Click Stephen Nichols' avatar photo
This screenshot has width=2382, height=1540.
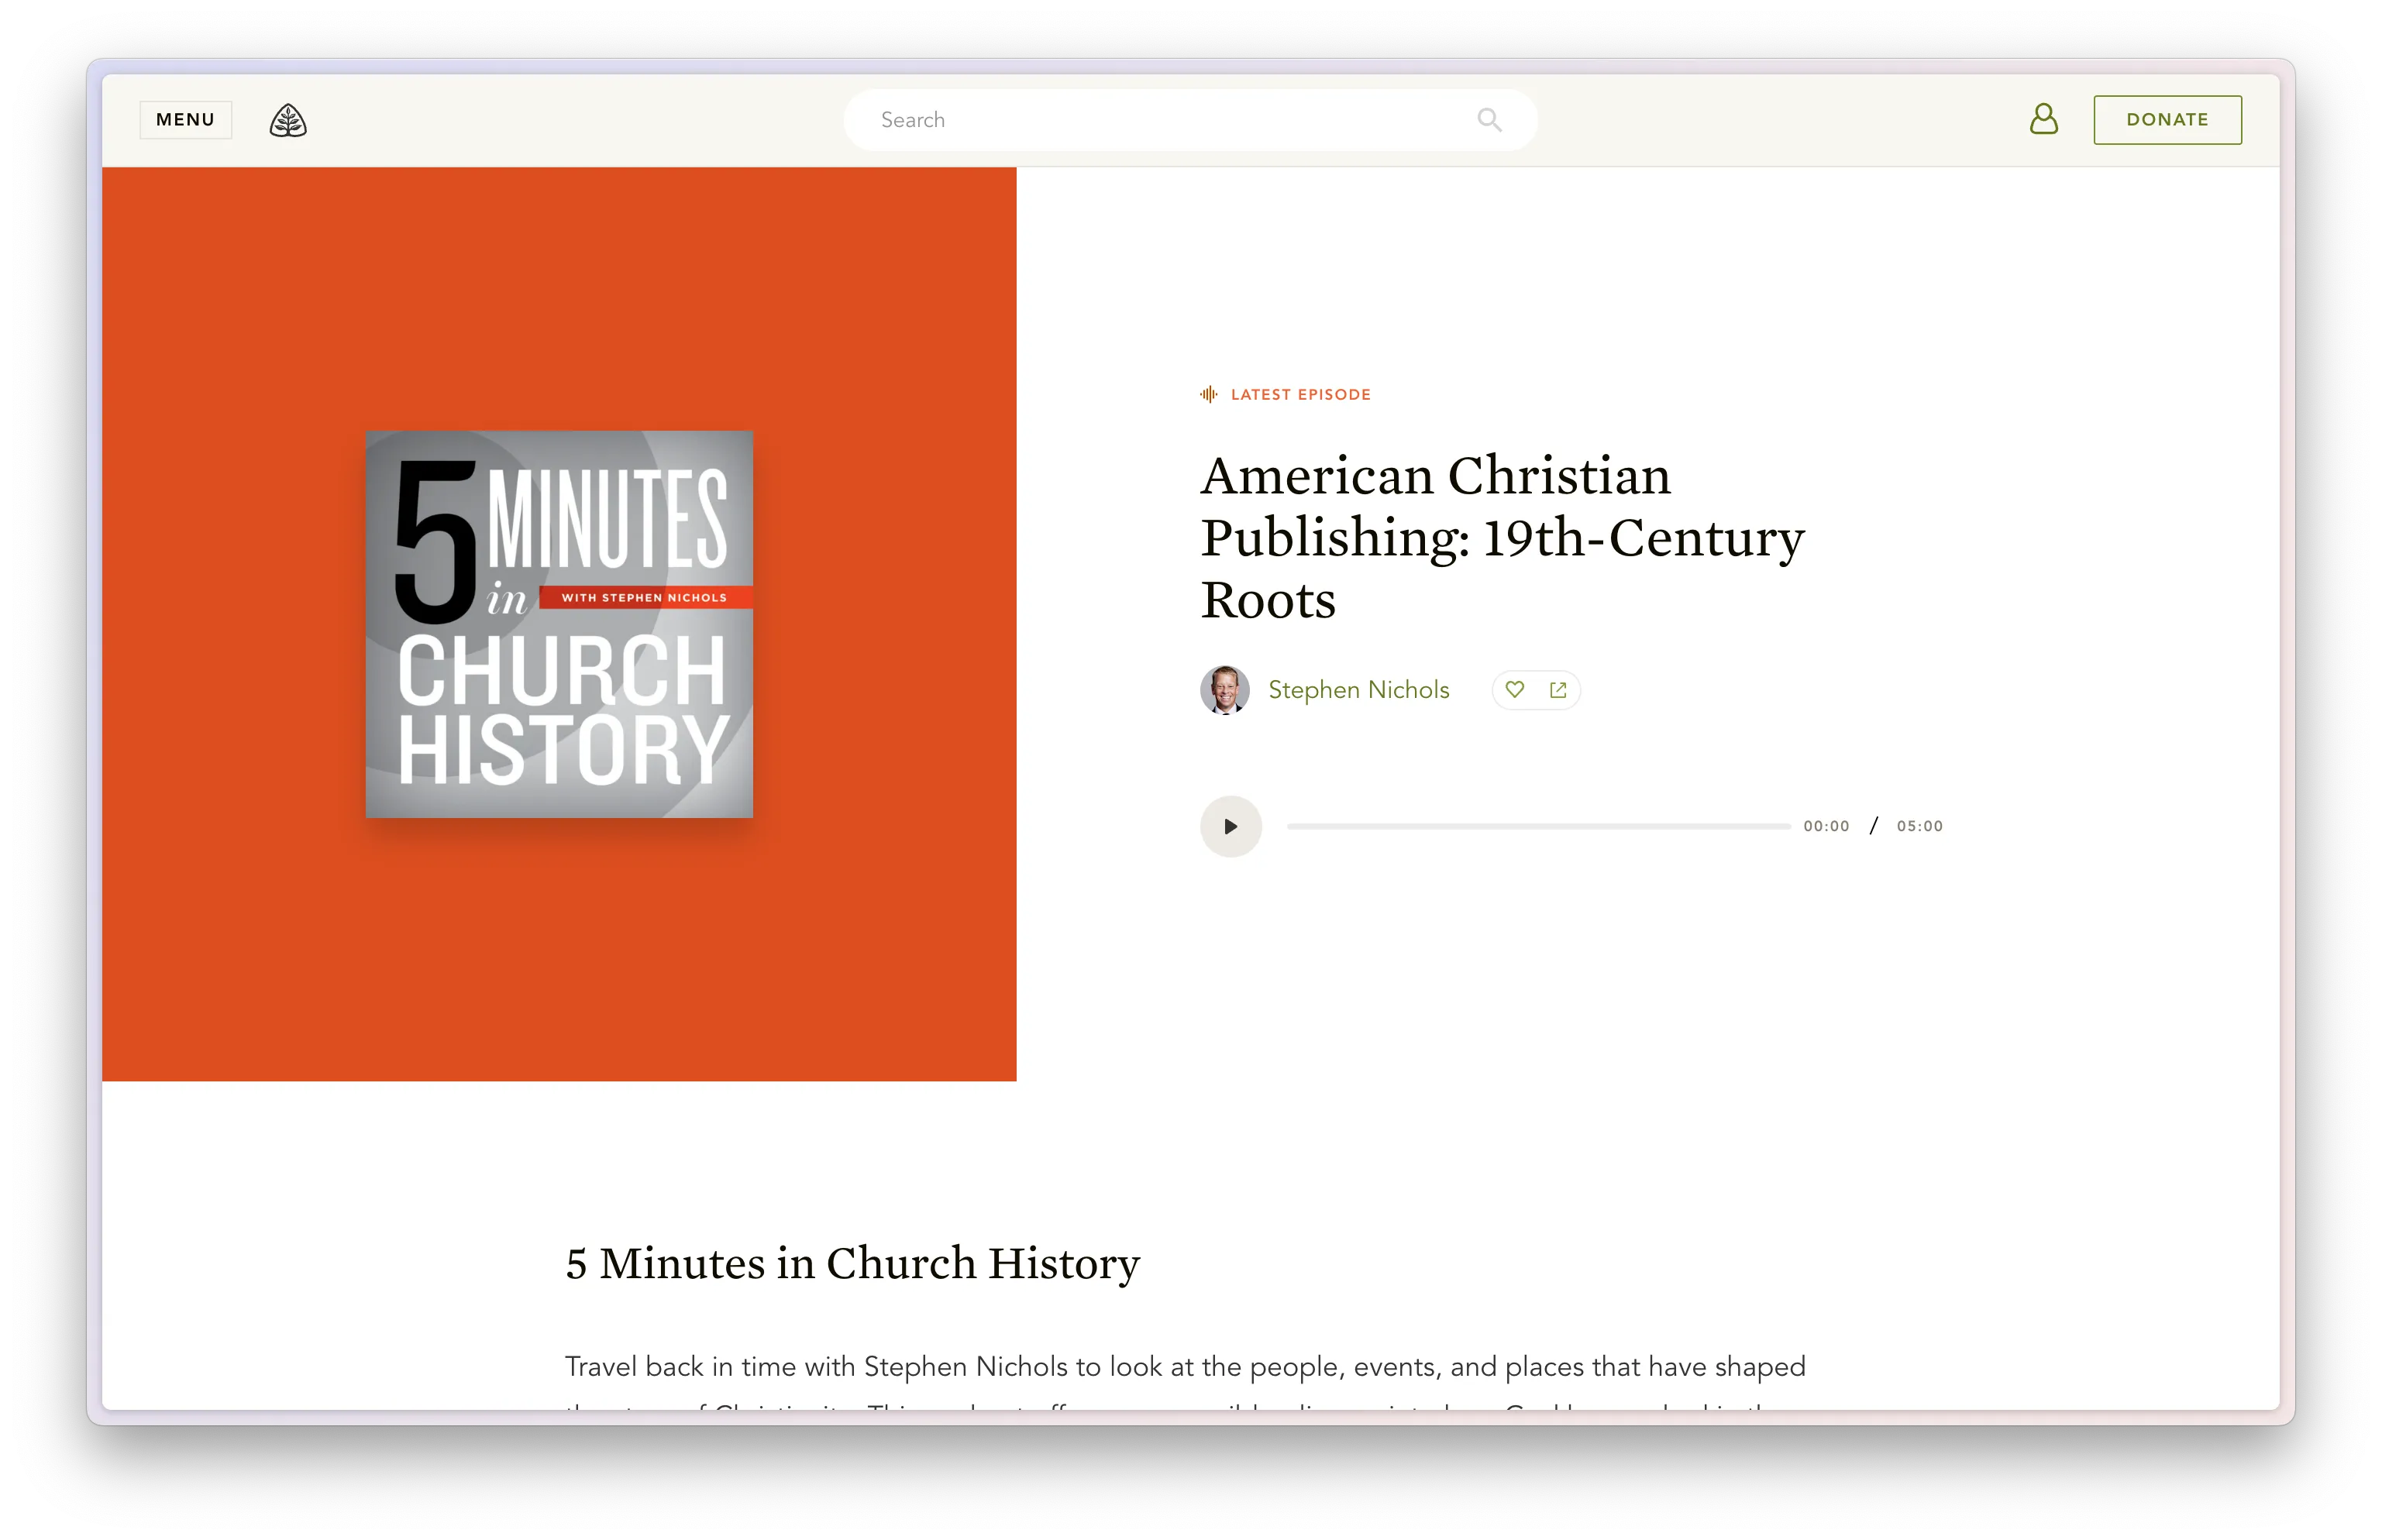click(x=1224, y=690)
